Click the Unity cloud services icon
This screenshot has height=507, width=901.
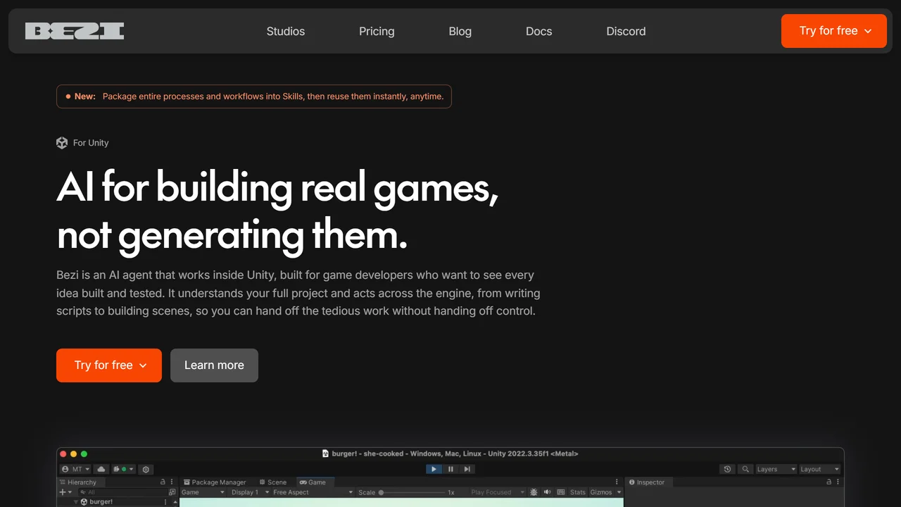(x=101, y=469)
